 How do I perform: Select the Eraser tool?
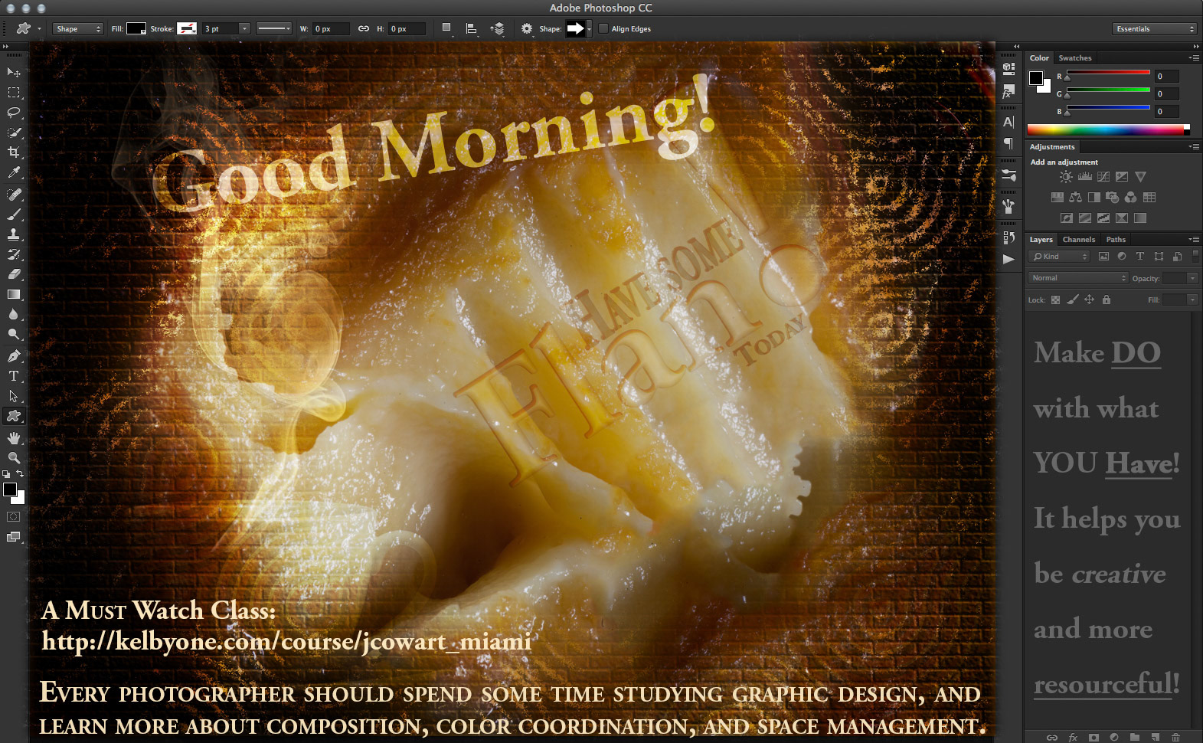pyautogui.click(x=14, y=274)
